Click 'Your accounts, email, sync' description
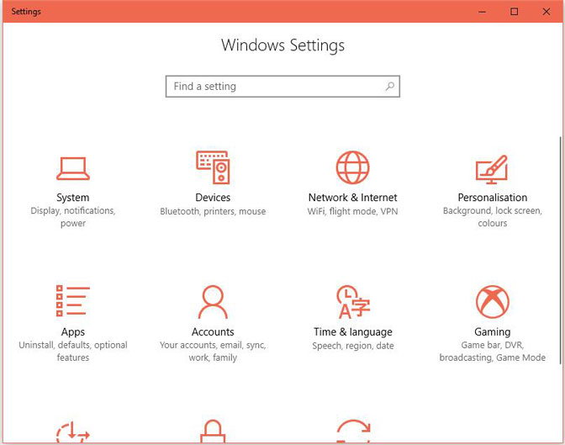565x445 pixels. pyautogui.click(x=213, y=351)
